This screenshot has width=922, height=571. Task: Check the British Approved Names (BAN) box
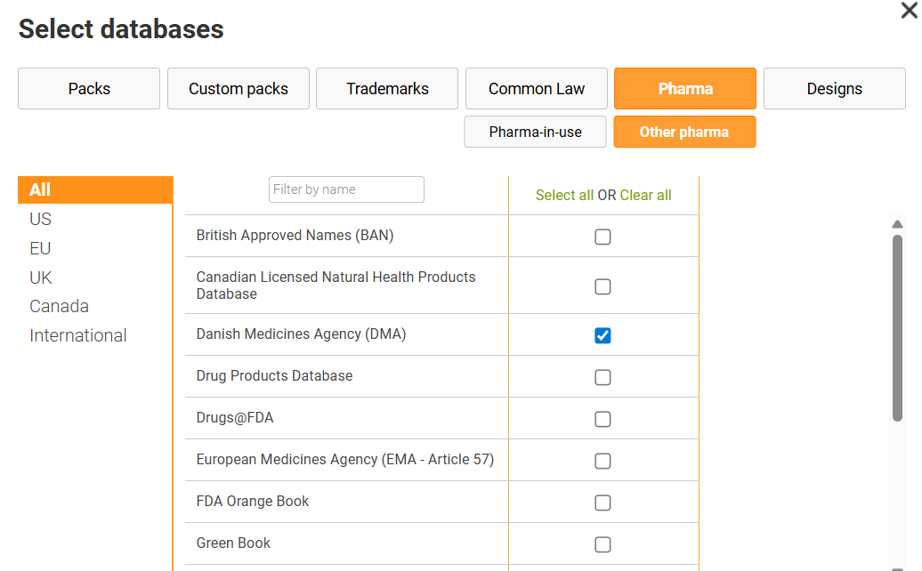(x=603, y=237)
